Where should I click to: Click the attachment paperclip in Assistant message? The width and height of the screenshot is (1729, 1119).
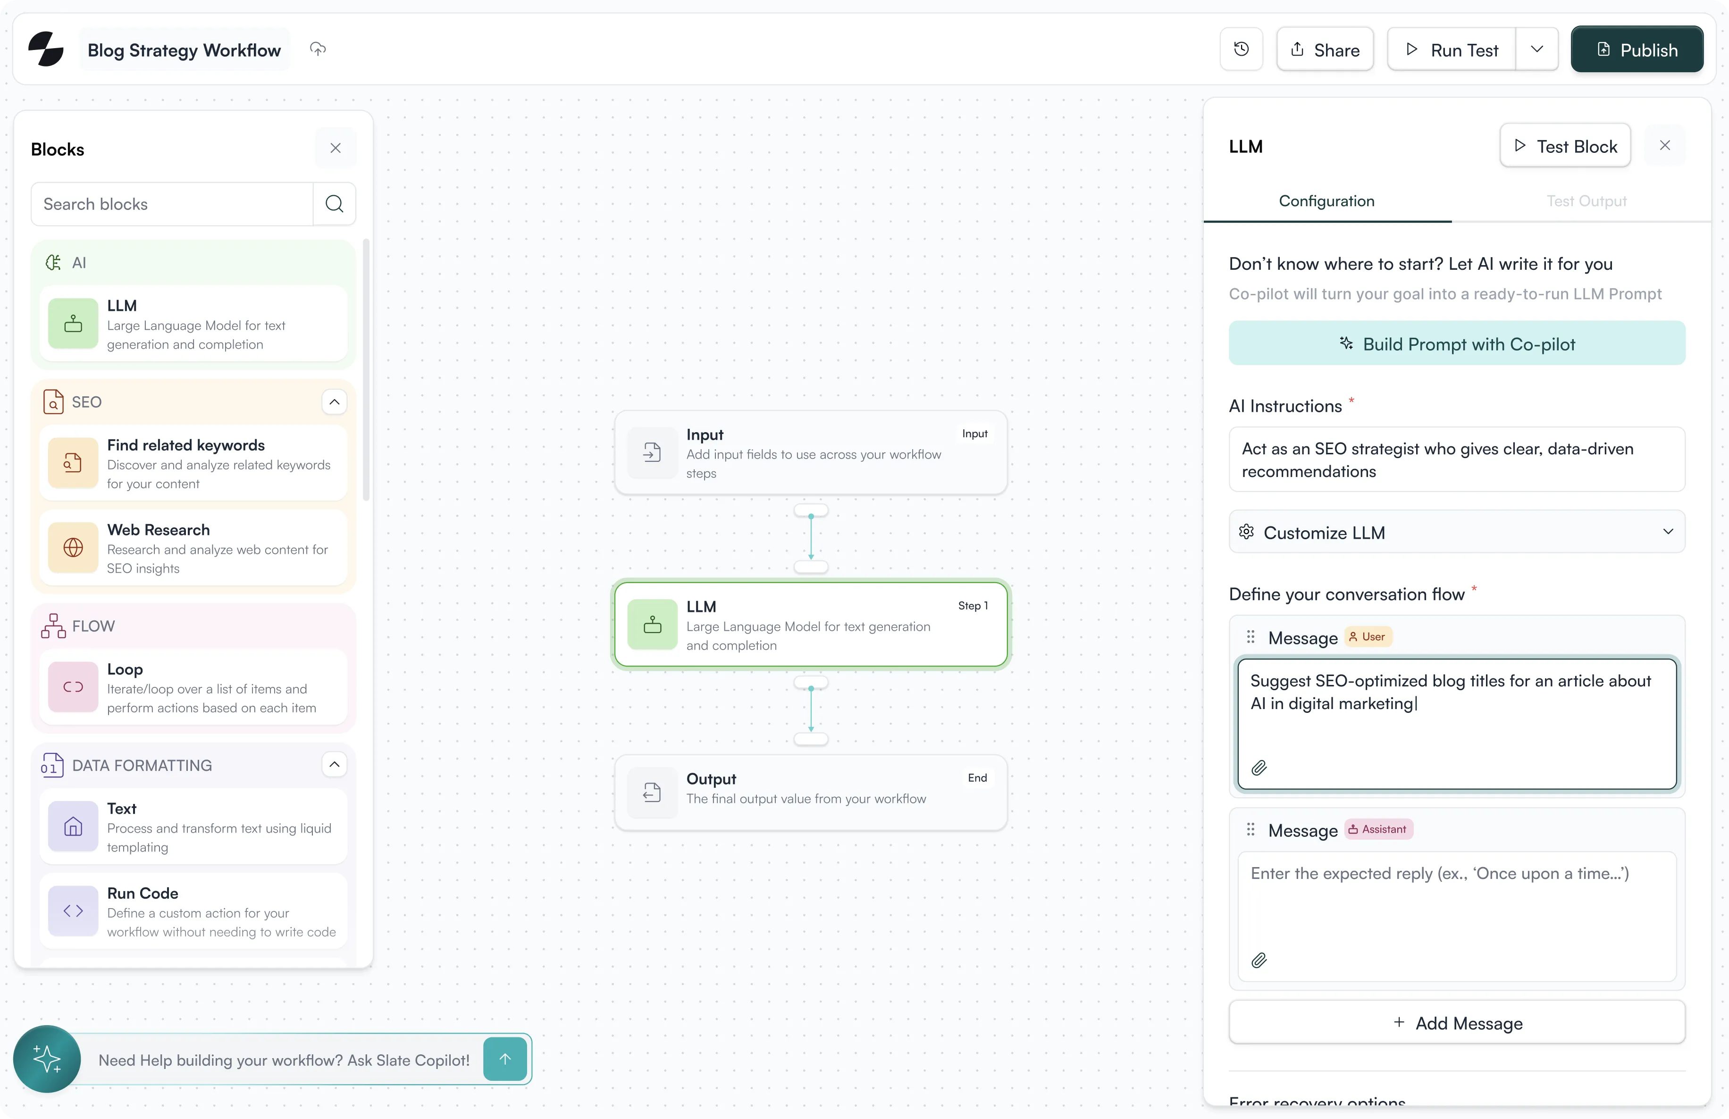point(1259,960)
